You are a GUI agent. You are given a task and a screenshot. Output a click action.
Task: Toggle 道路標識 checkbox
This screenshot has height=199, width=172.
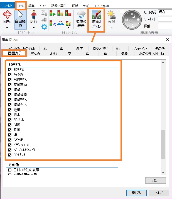pyautogui.click(x=10, y=95)
